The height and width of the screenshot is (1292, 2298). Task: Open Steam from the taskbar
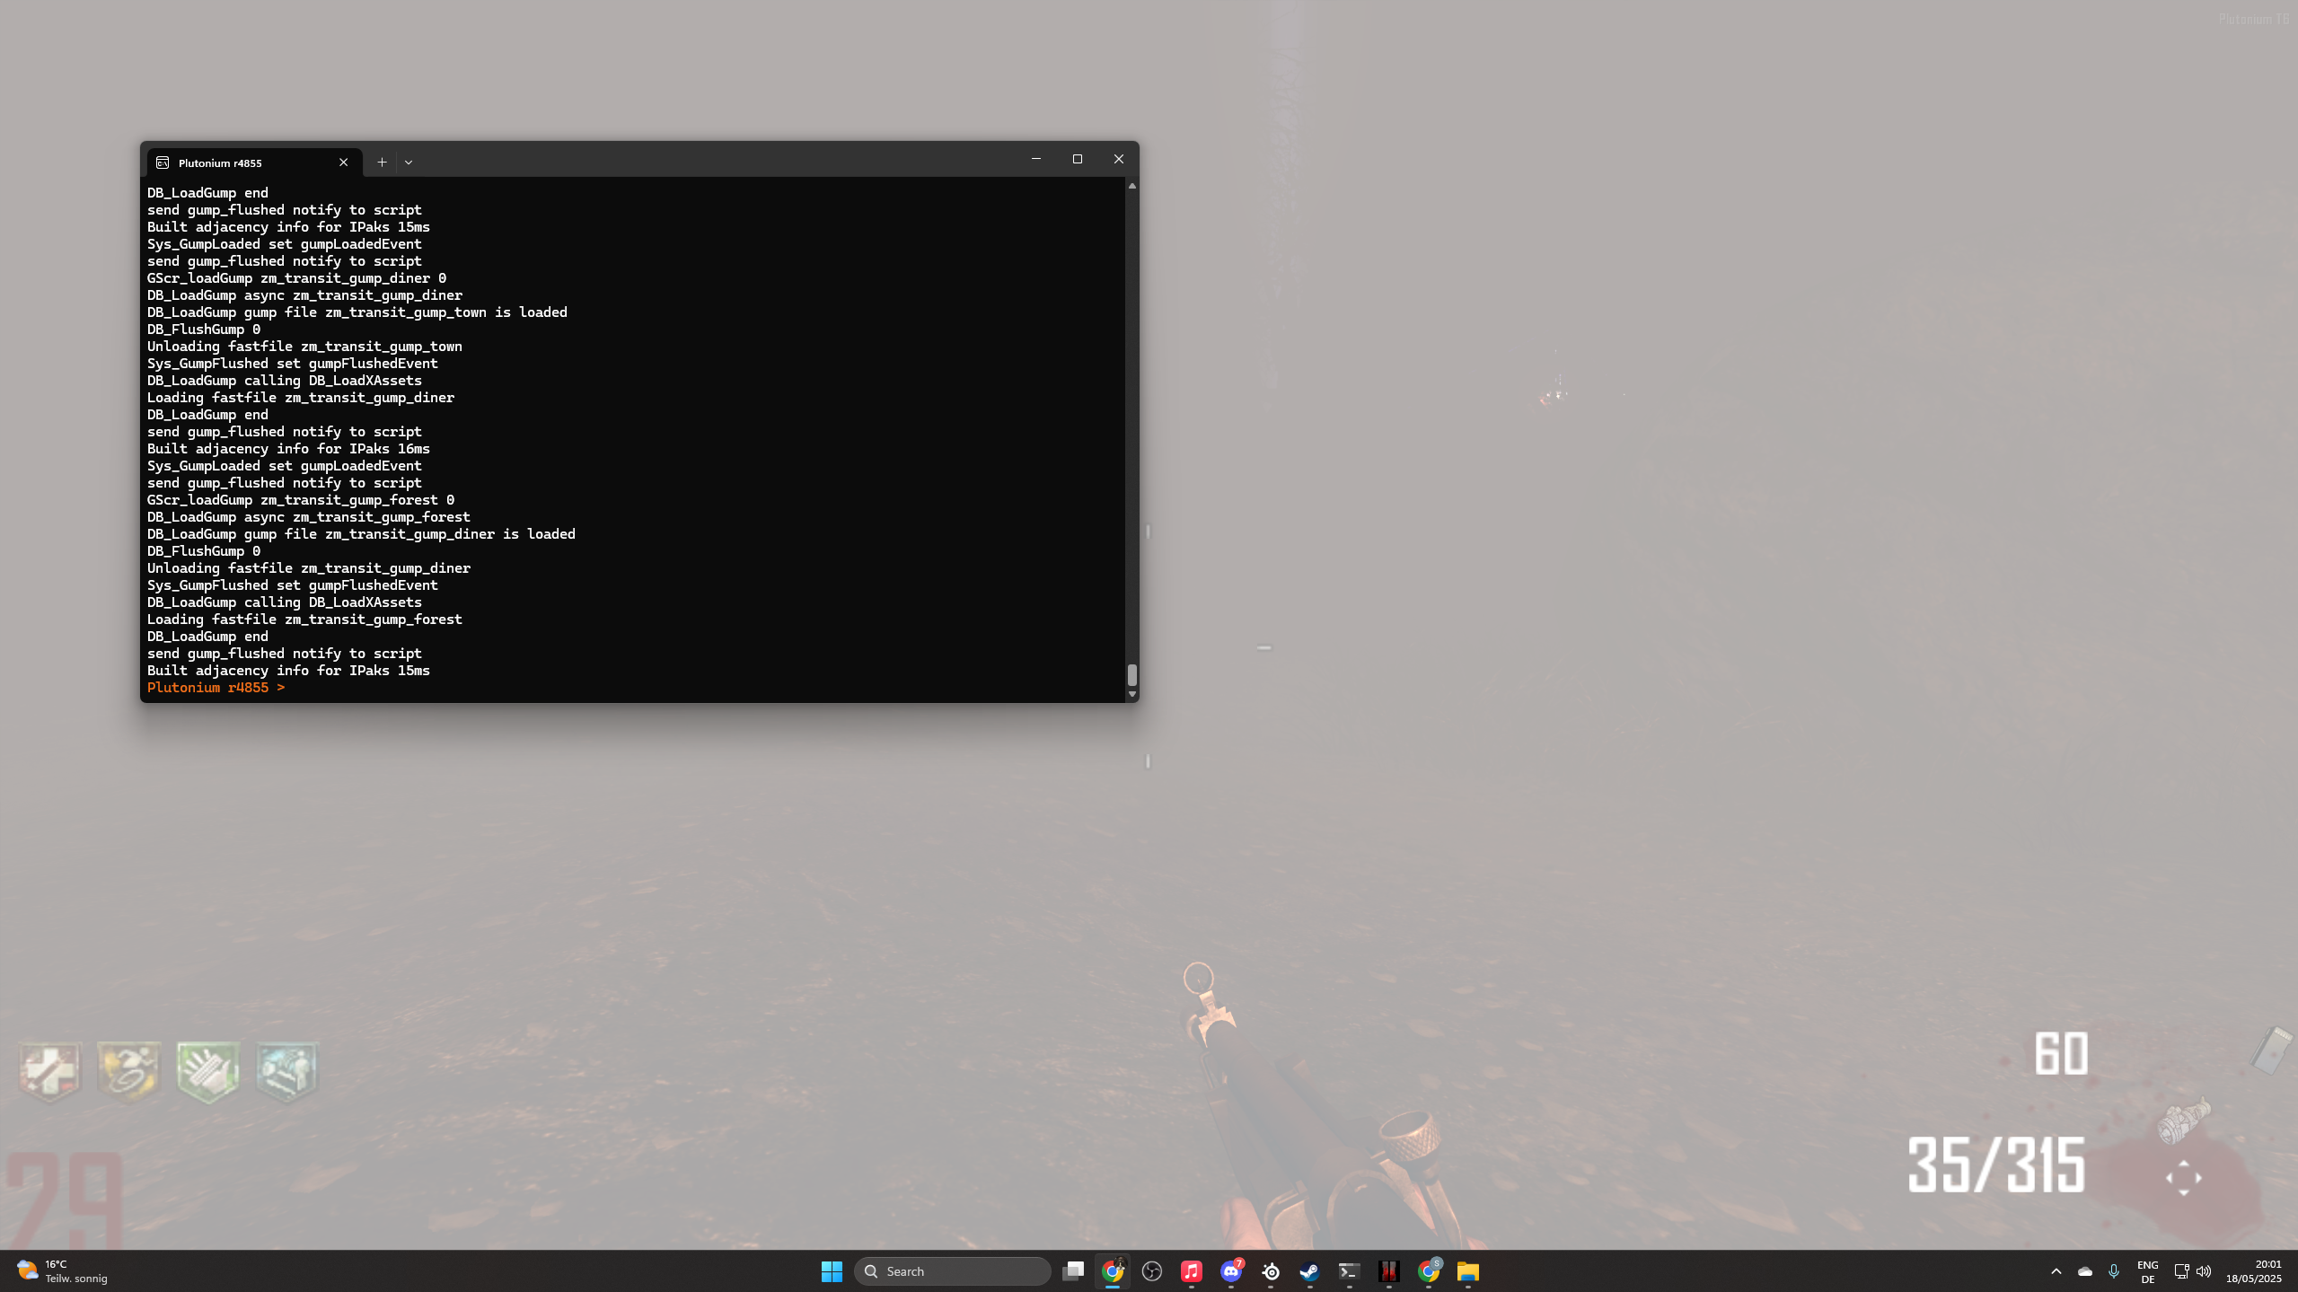[1309, 1271]
